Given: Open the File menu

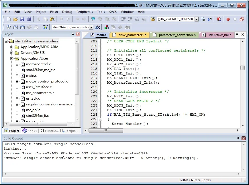Looking at the screenshot, I should pyautogui.click(x=7, y=12).
